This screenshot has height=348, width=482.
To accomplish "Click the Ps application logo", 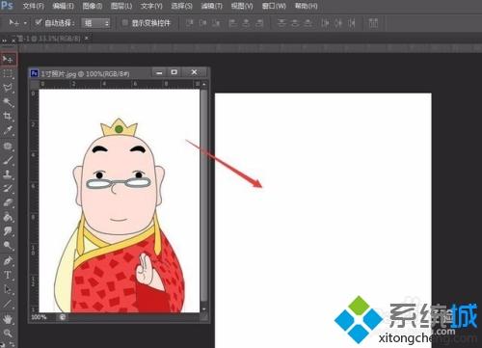I will pyautogui.click(x=7, y=5).
